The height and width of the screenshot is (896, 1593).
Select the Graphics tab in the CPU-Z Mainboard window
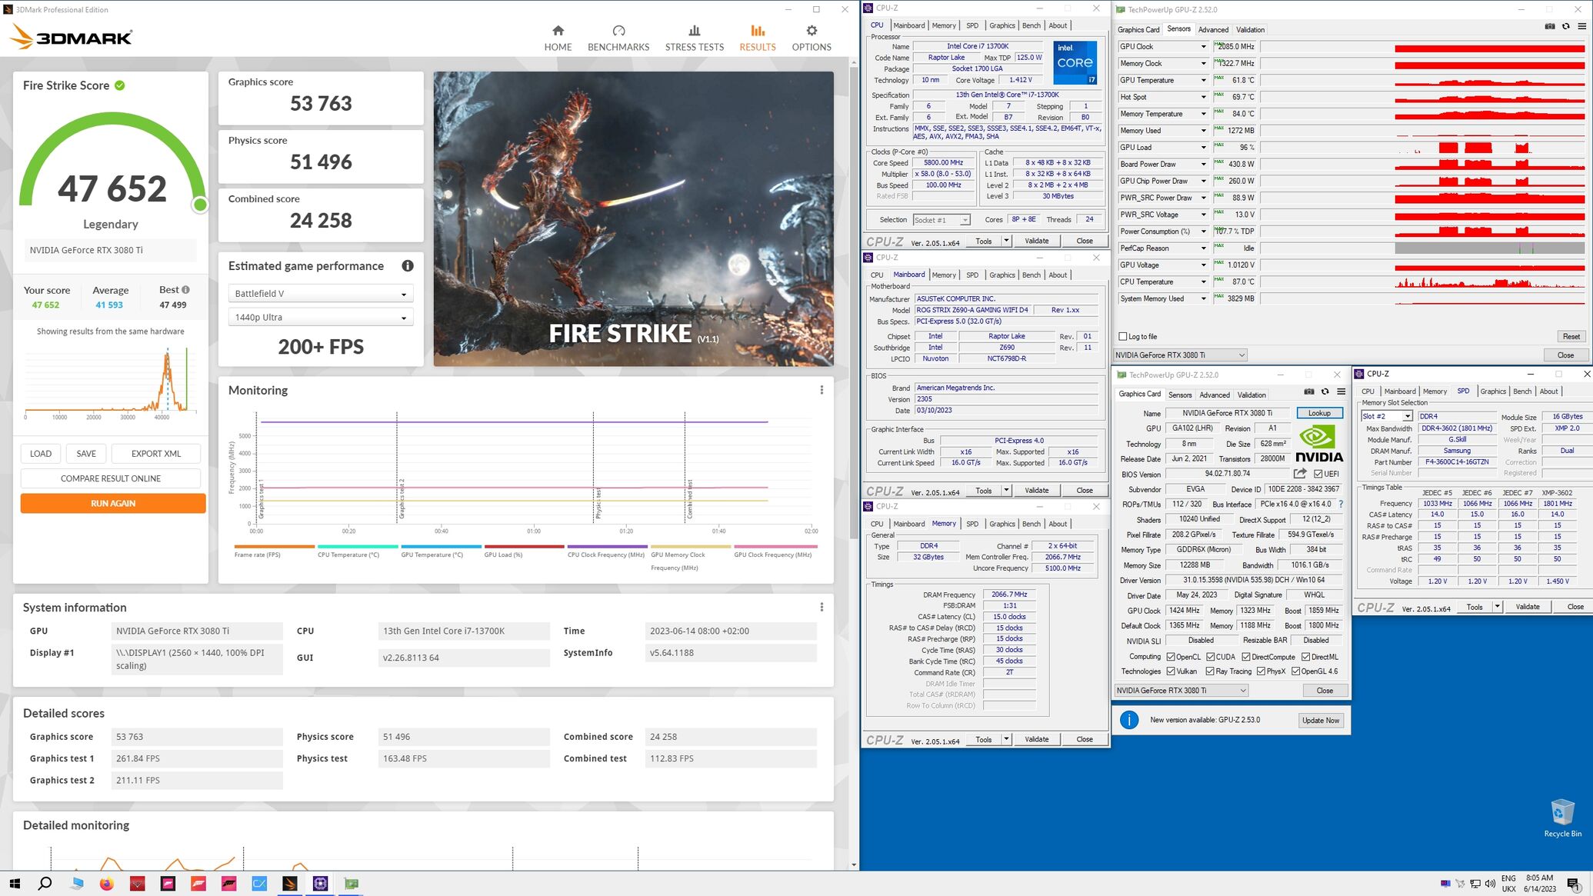(x=1001, y=275)
